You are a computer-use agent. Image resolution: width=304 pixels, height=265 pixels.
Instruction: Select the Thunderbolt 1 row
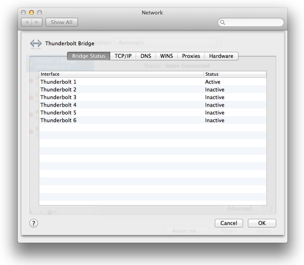(153, 82)
